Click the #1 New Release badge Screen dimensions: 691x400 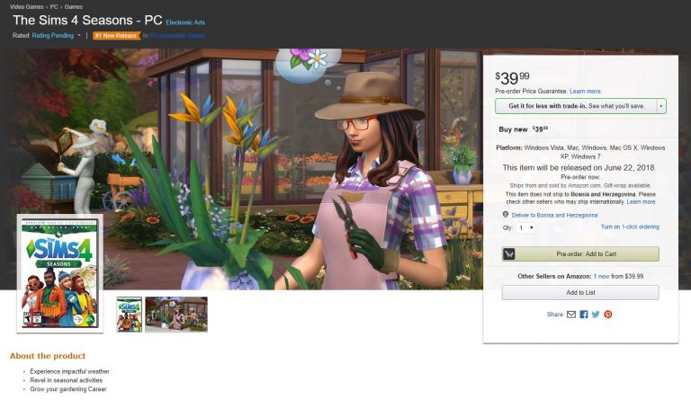(x=116, y=36)
